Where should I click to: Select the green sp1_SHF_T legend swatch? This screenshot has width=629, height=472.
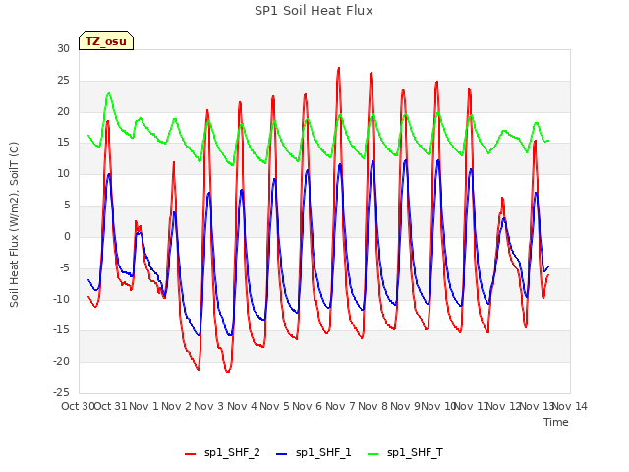pos(373,454)
